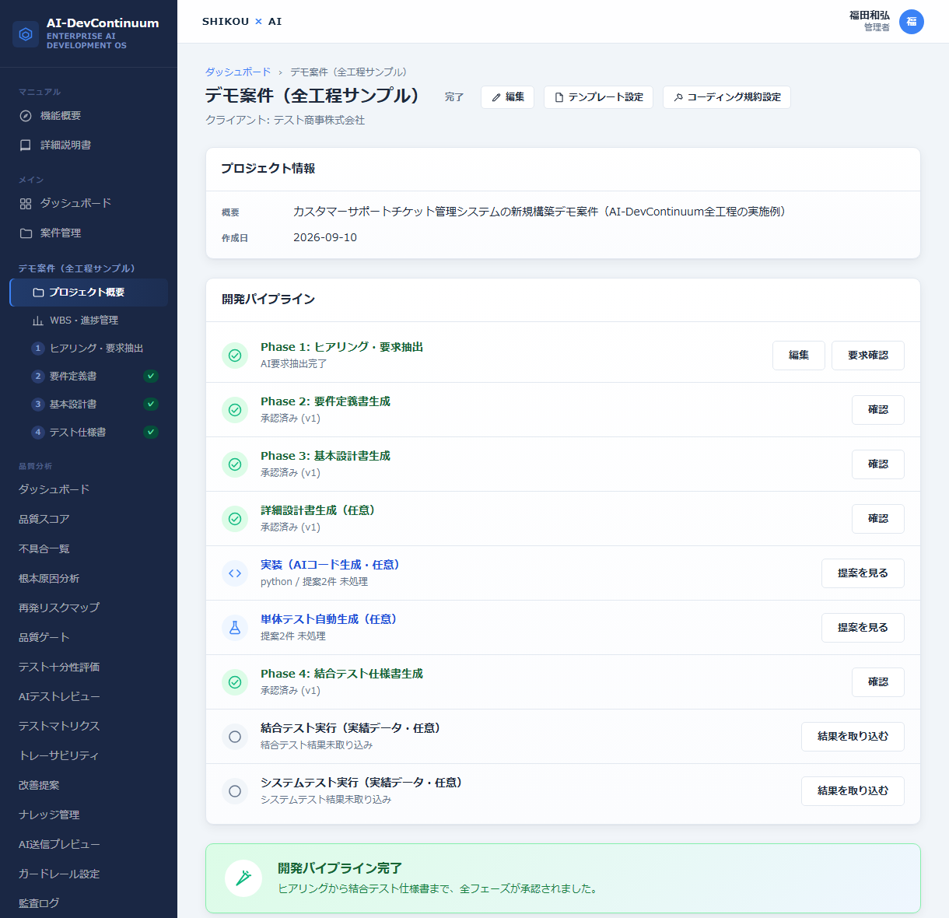Click 確認 button for Phase 4 結合テスト仕様書生成

pyautogui.click(x=878, y=682)
